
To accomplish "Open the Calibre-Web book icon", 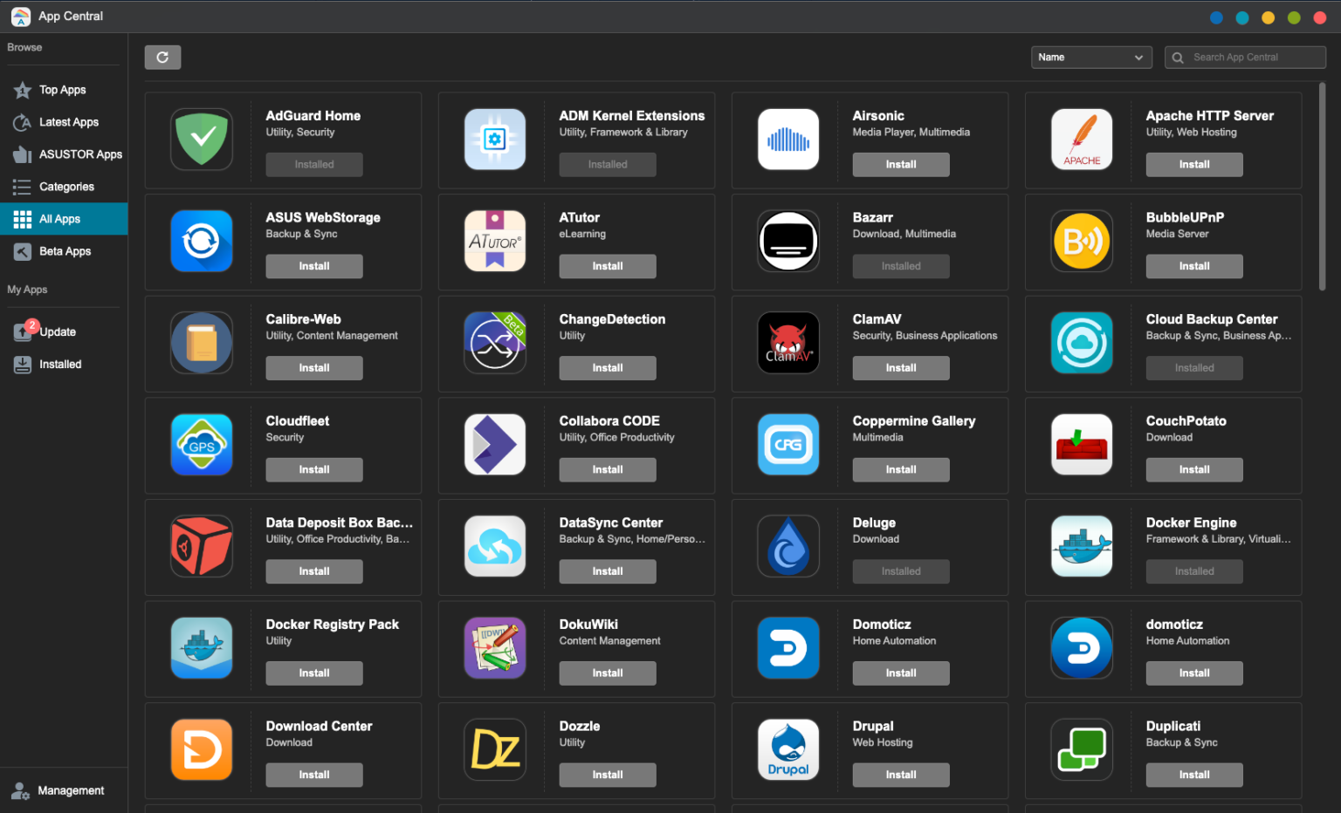I will click(x=202, y=343).
